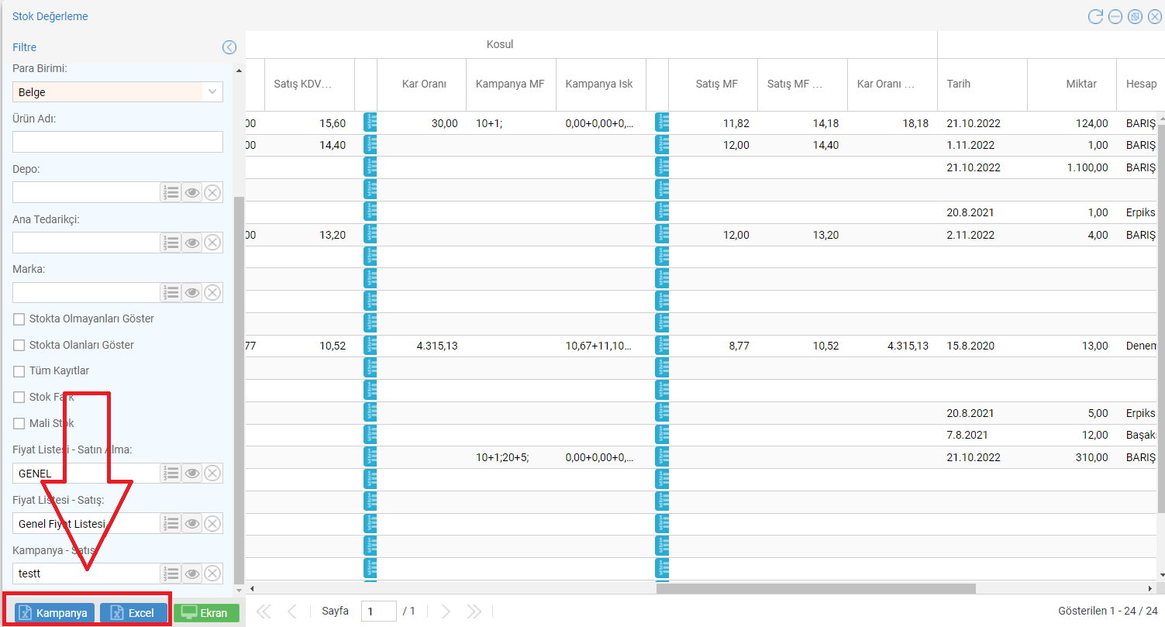Sort by the Kampanya Isk column header

(601, 84)
